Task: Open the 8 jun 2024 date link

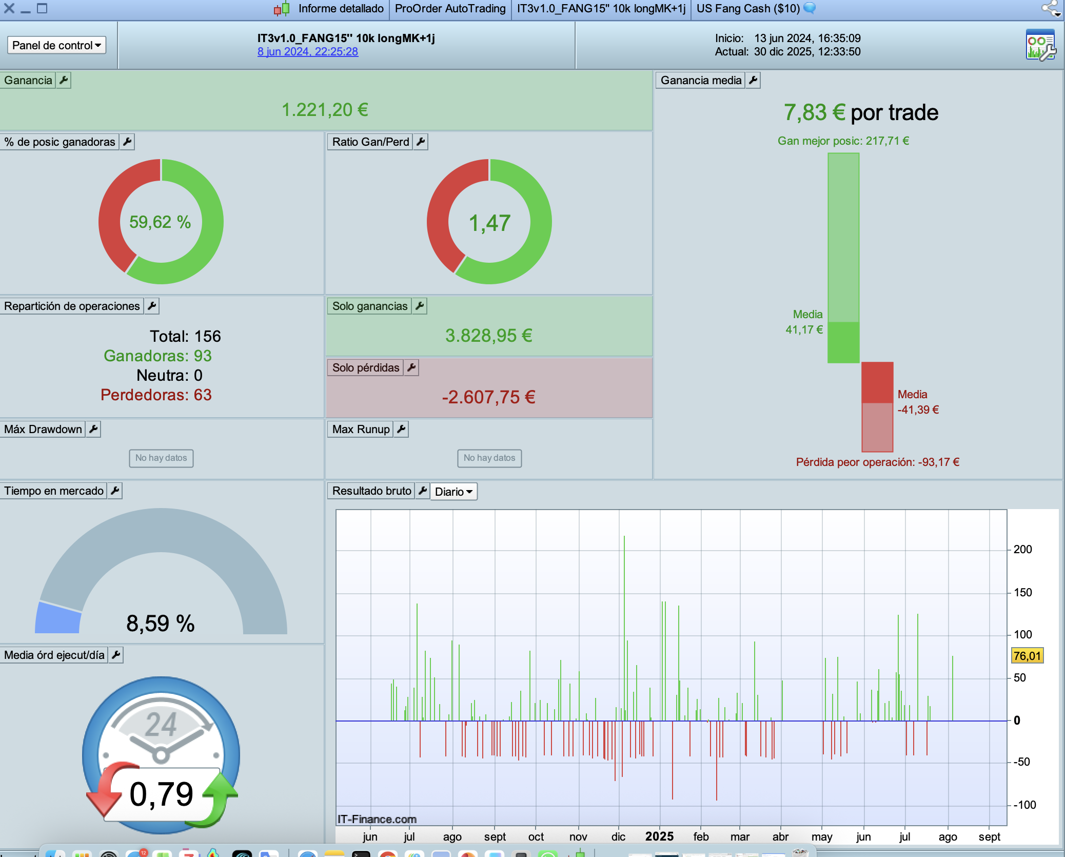Action: (308, 51)
